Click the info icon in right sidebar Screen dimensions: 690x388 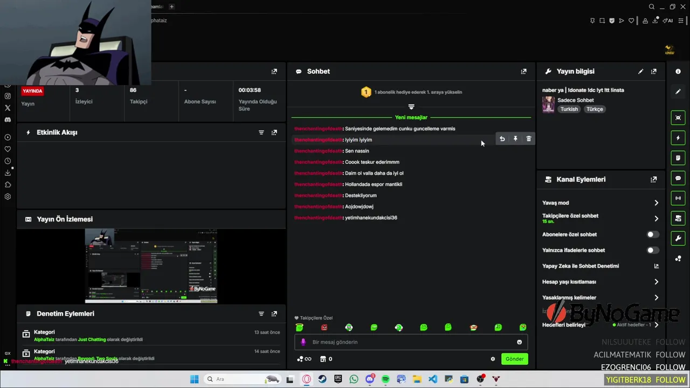[678, 72]
